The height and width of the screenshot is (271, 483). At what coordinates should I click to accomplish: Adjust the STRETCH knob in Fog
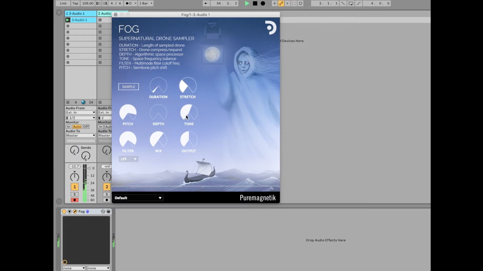pyautogui.click(x=188, y=86)
